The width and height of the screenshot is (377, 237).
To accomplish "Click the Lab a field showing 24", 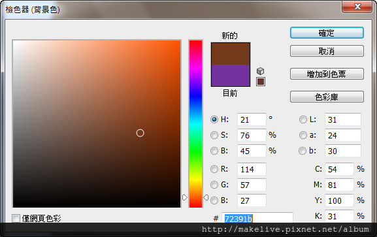I will 343,135.
